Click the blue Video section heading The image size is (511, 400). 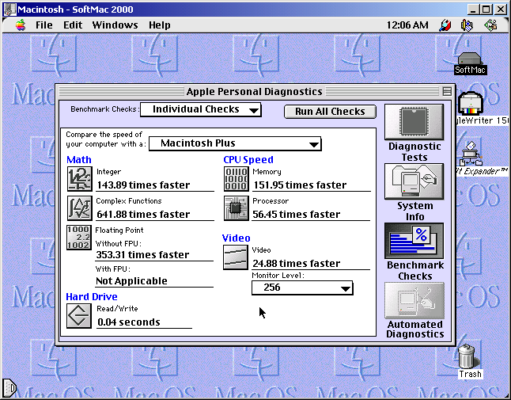236,238
